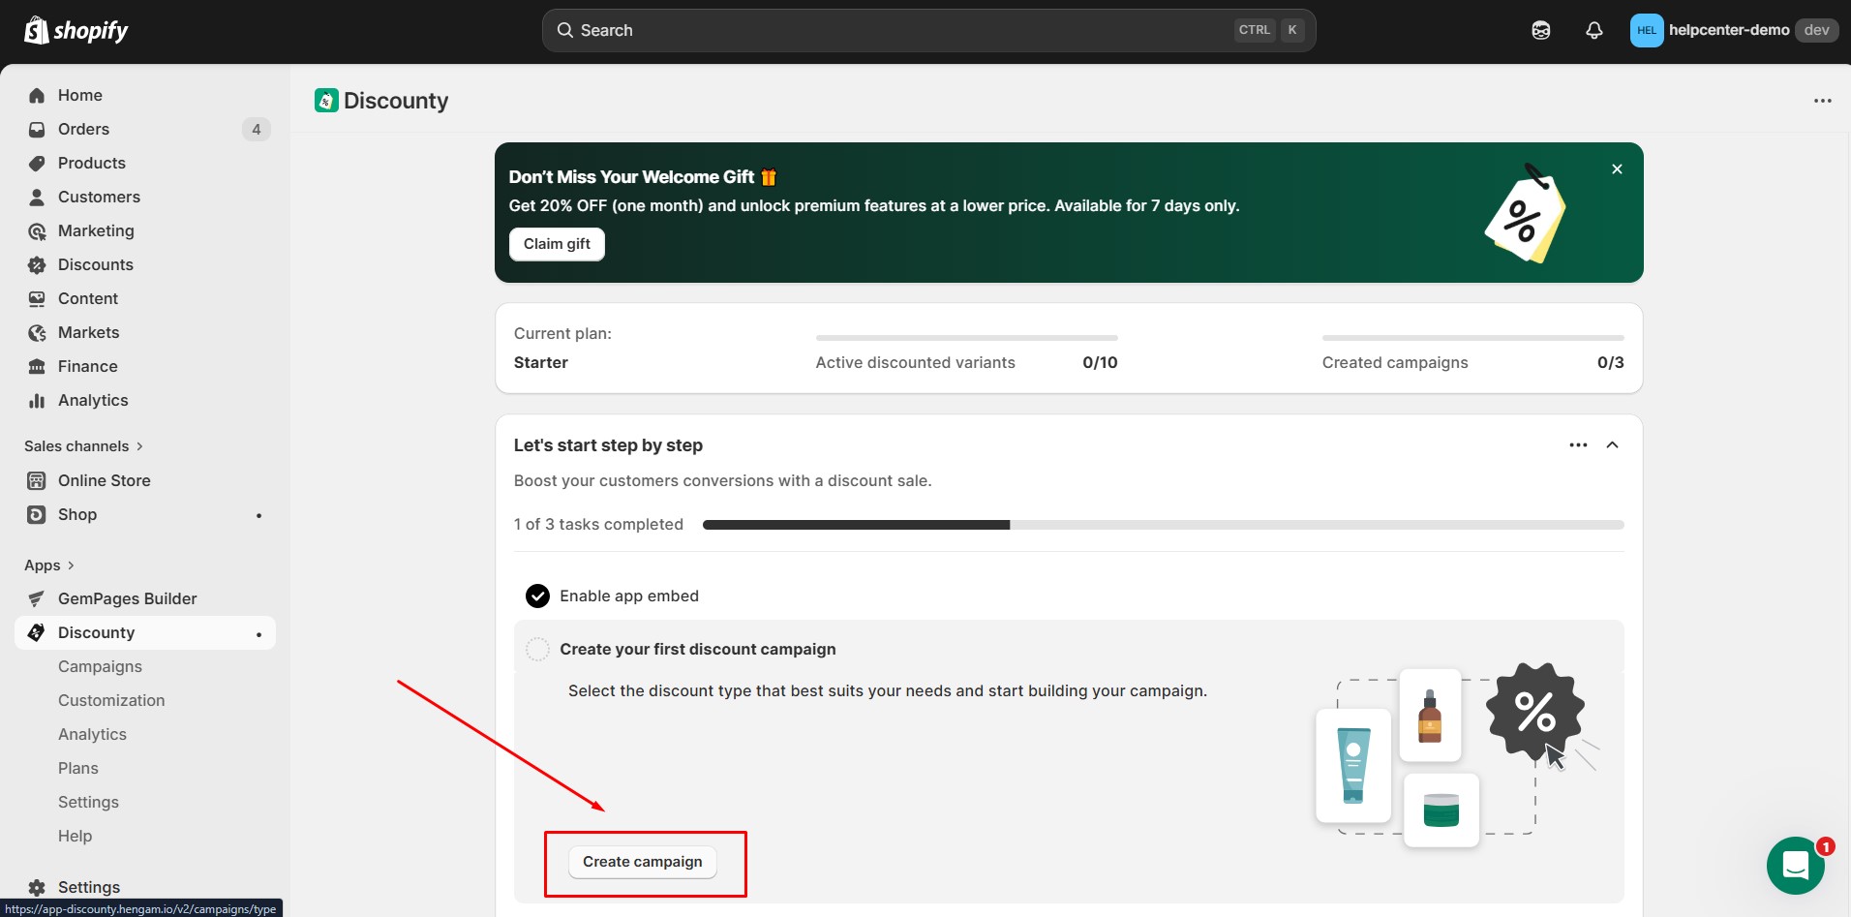Click the Content image icon
This screenshot has width=1851, height=917.
pos(37,298)
